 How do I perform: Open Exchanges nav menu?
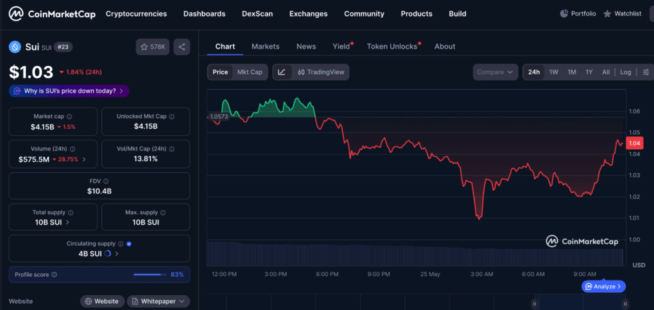click(308, 14)
